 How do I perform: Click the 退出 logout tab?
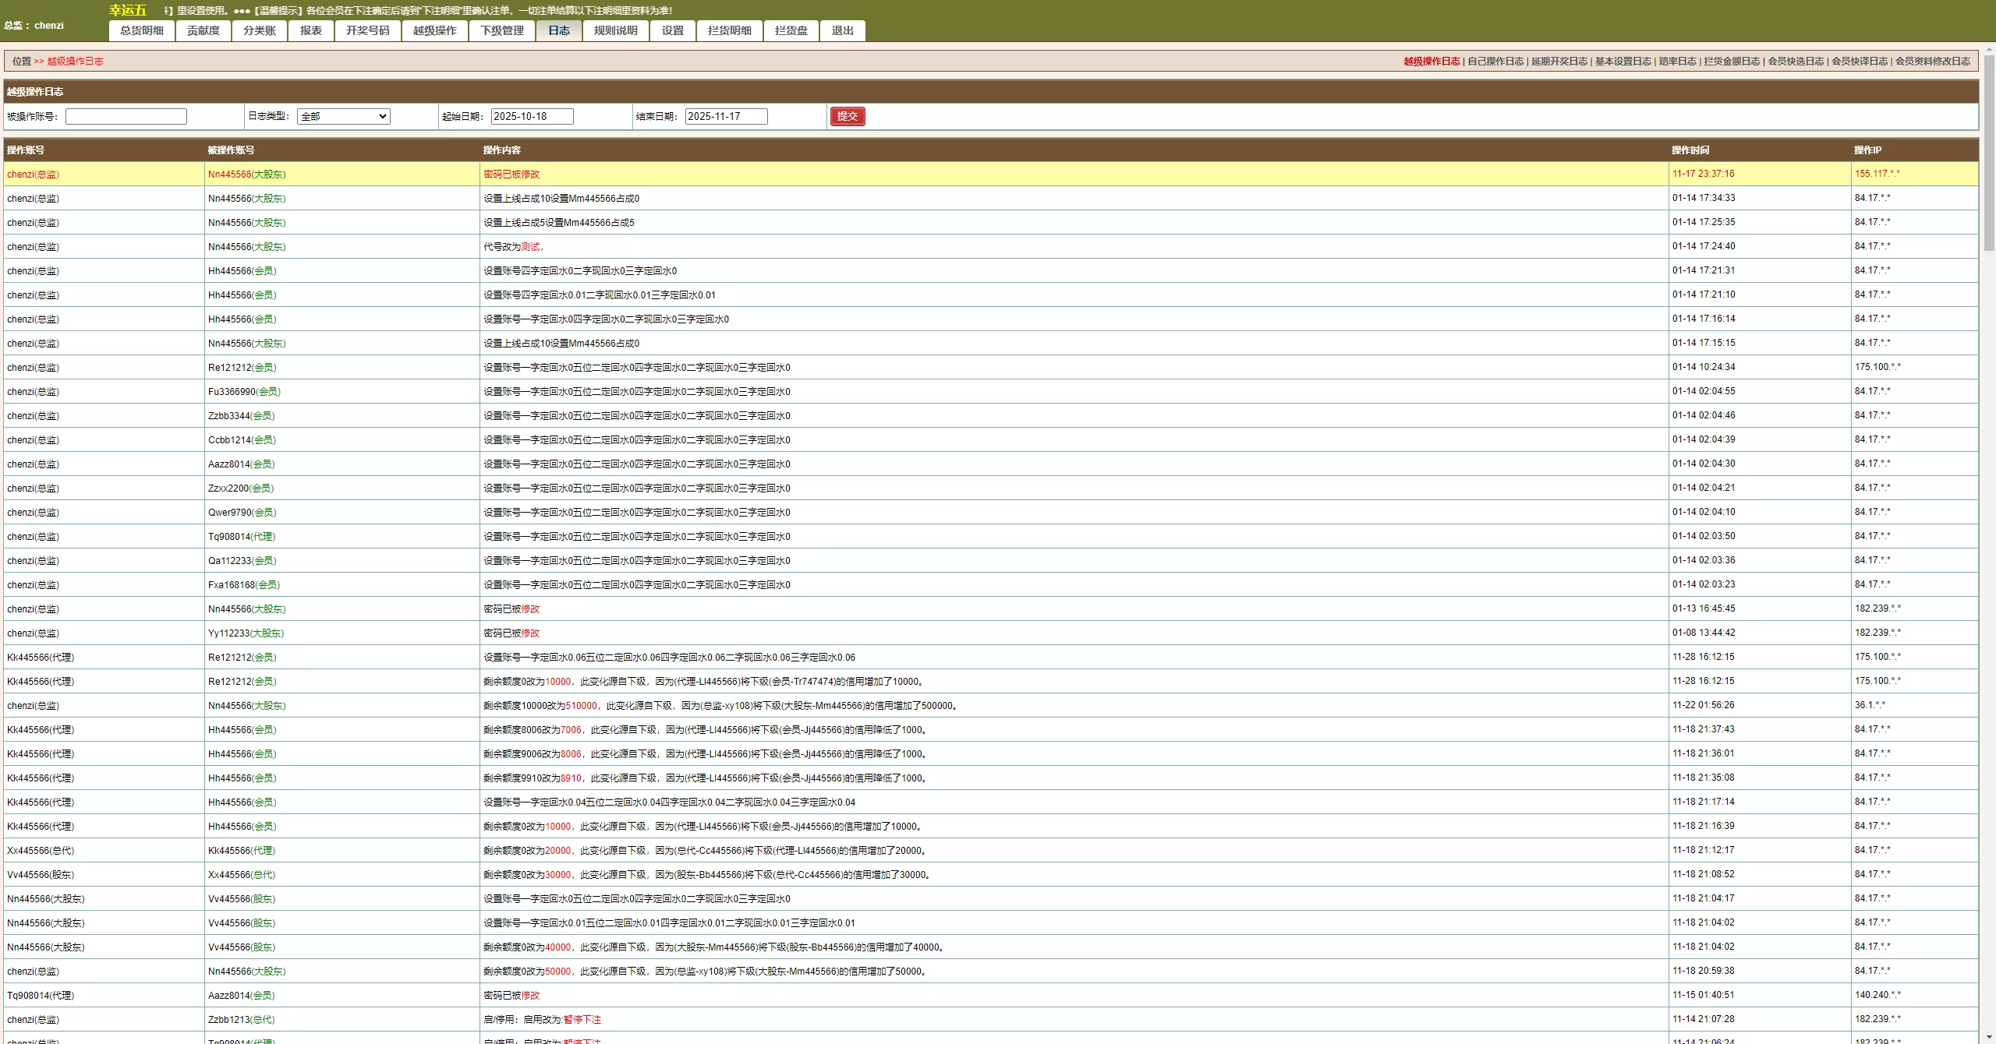(x=842, y=30)
